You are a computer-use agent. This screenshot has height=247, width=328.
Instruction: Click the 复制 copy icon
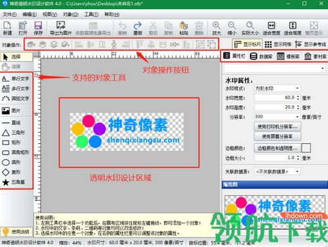point(168,28)
